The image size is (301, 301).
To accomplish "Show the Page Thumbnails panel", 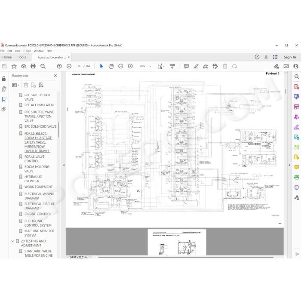I will [x=3, y=89].
